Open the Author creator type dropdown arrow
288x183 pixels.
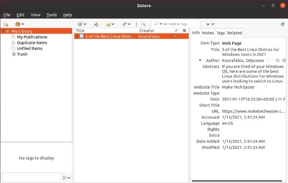[x=200, y=60]
